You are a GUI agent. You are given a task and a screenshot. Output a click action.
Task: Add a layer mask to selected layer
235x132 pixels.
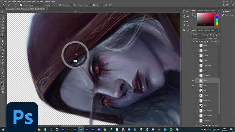(203, 125)
